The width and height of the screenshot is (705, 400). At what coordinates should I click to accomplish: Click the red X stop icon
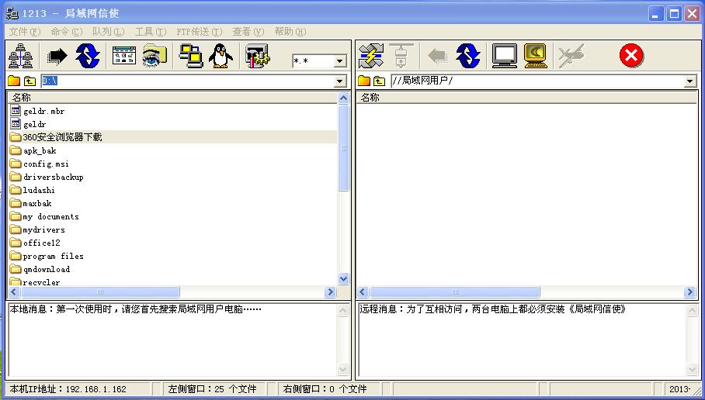point(631,56)
